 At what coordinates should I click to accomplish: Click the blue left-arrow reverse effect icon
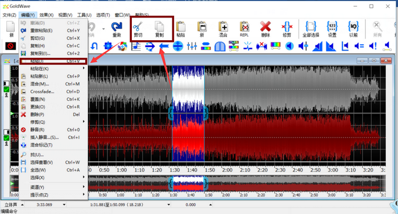point(164,46)
